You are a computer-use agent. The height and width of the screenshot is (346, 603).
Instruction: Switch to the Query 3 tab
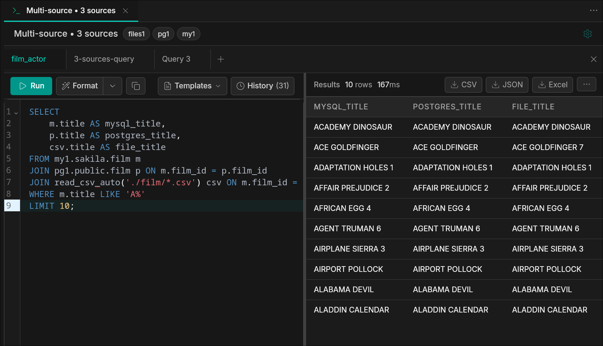coord(176,59)
